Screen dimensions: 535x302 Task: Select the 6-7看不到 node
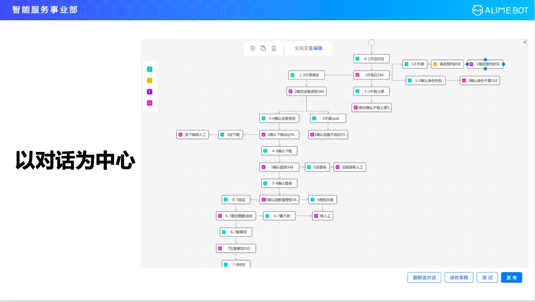(279, 216)
